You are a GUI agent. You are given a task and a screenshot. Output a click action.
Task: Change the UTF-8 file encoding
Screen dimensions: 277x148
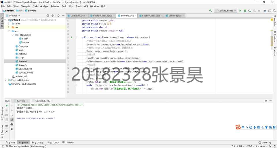coord(250,146)
